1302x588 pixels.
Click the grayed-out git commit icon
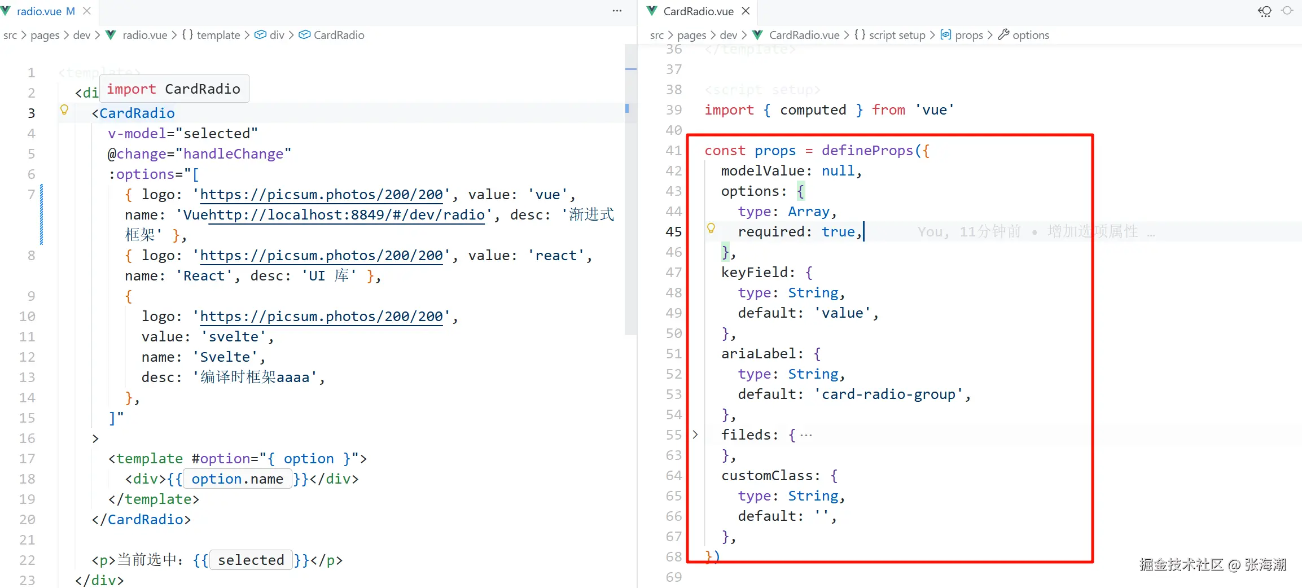coord(1287,11)
